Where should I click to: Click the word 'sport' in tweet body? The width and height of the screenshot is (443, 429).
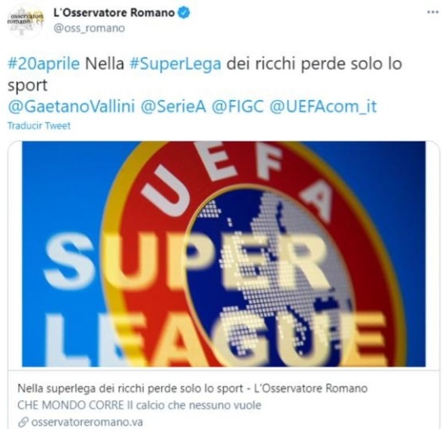click(x=28, y=86)
